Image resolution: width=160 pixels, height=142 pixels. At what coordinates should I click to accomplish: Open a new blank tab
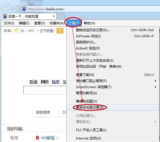pos(60,16)
